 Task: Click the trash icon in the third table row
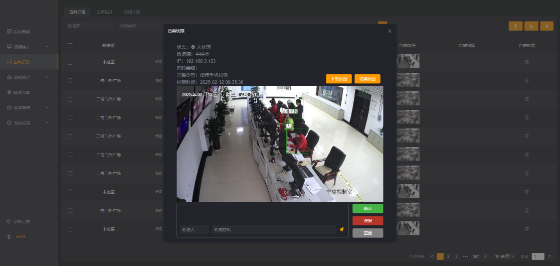coord(527,99)
